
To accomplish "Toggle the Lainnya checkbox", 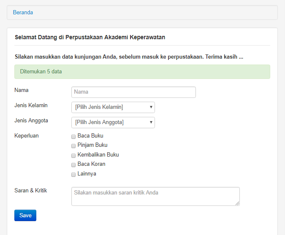I will (x=73, y=174).
